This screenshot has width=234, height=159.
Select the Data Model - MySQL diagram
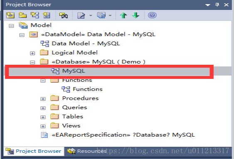(x=86, y=44)
